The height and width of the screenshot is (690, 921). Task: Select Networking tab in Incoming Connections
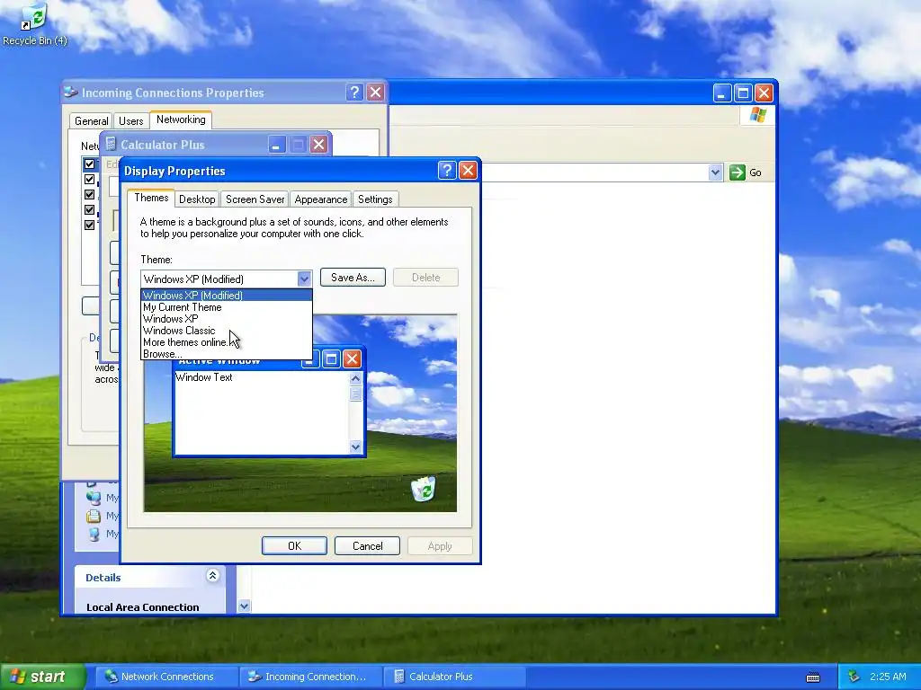point(181,119)
